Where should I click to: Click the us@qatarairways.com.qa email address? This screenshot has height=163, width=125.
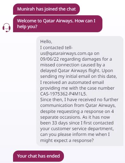click(x=66, y=53)
